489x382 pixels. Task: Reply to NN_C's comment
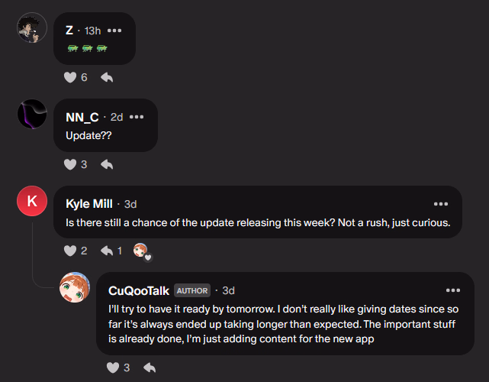(107, 164)
